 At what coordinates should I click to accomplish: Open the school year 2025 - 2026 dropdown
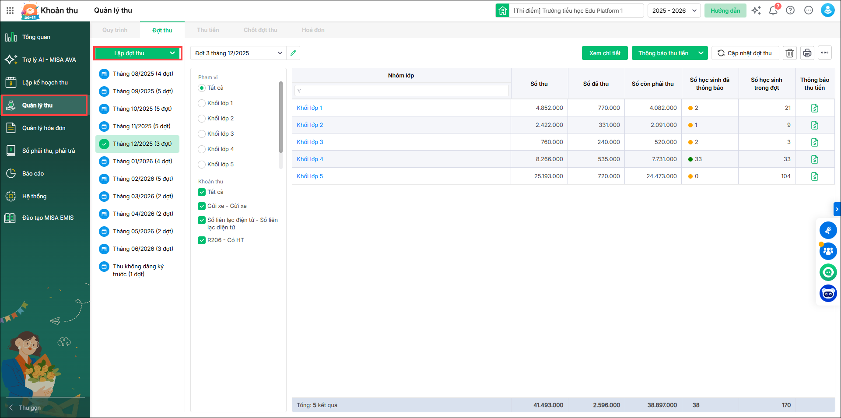coord(674,11)
